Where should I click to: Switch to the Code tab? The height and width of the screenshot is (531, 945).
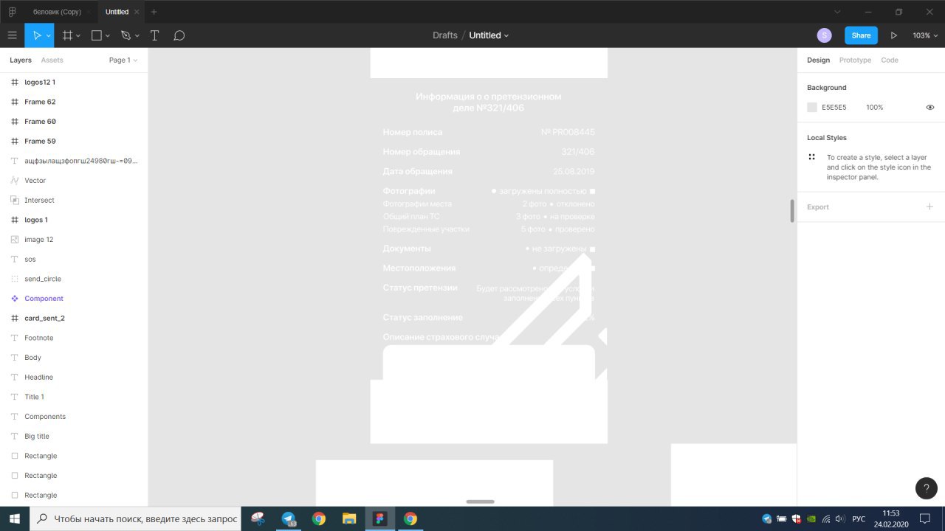890,60
